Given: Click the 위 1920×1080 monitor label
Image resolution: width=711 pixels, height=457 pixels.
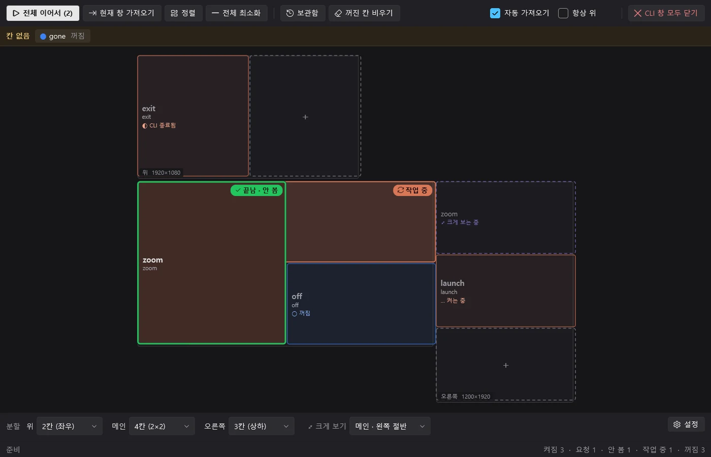Looking at the screenshot, I should (x=161, y=173).
